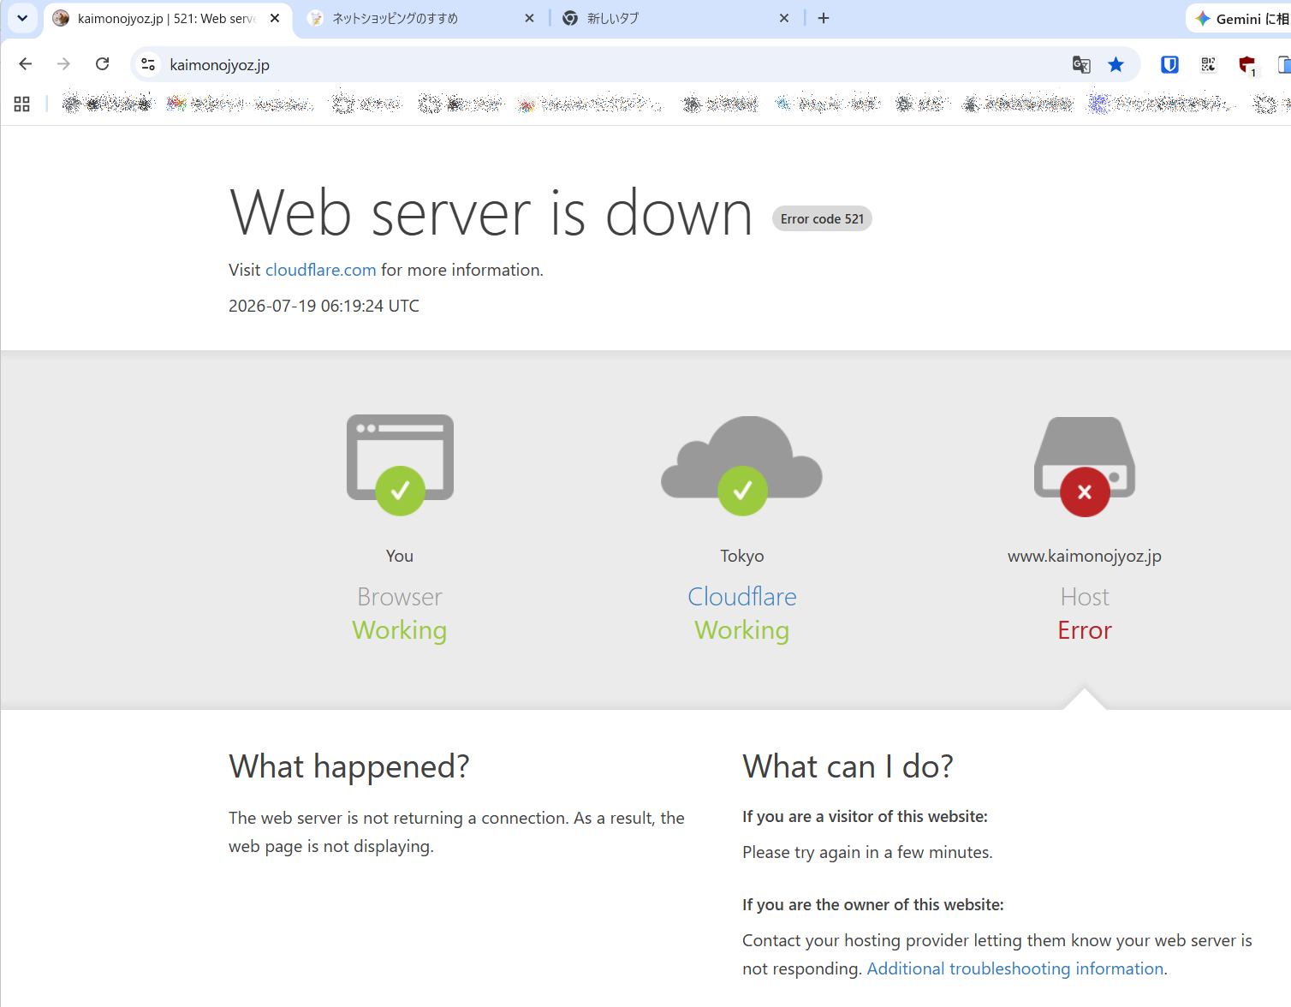Open the Bitwarden extension icon
This screenshot has width=1291, height=1007.
(1169, 64)
